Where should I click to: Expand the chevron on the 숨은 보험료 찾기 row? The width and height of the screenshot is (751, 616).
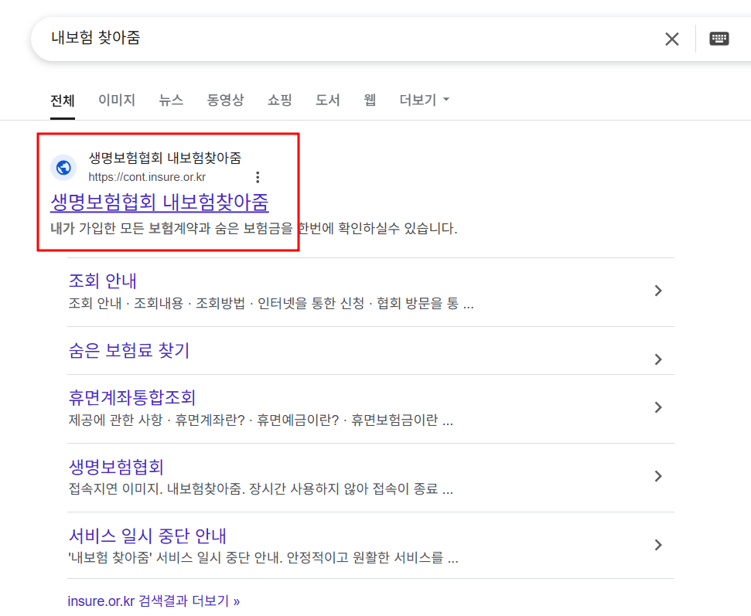[658, 359]
